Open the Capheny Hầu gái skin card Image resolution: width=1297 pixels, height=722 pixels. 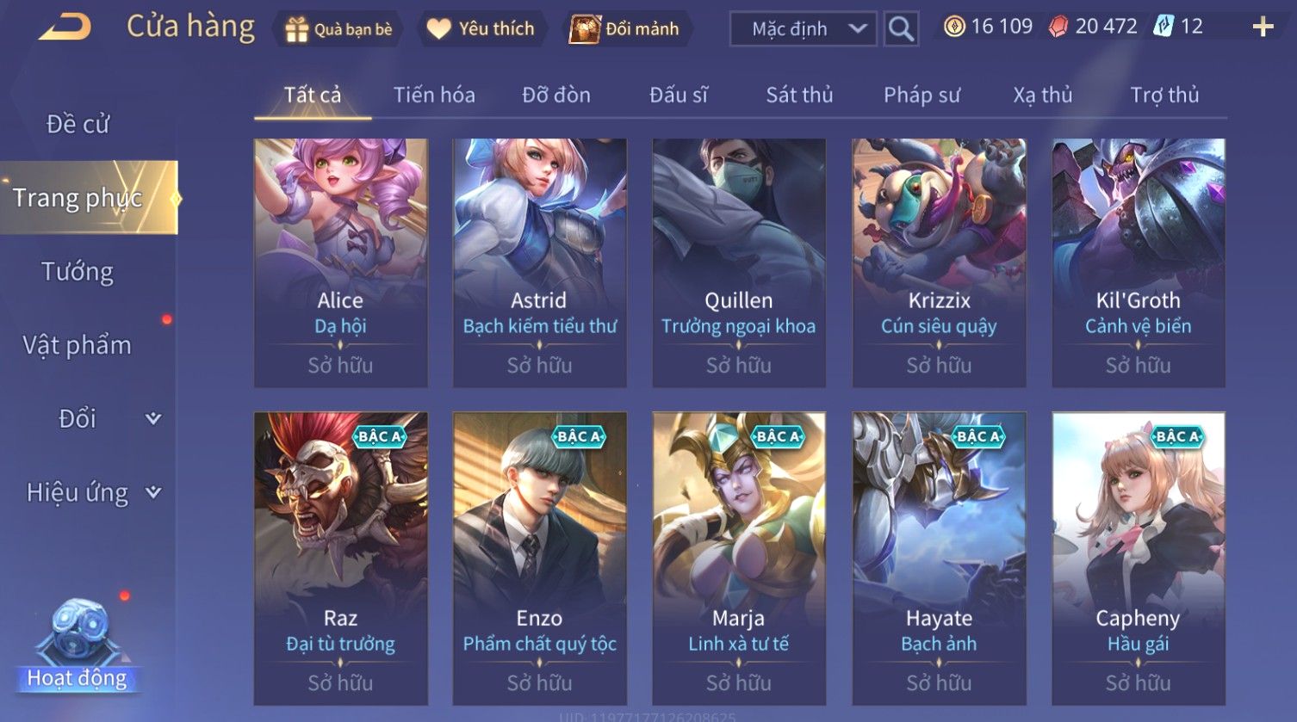(1138, 559)
